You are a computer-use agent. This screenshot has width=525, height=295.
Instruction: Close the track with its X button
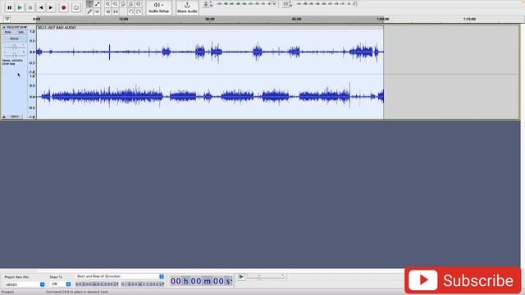pyautogui.click(x=4, y=27)
